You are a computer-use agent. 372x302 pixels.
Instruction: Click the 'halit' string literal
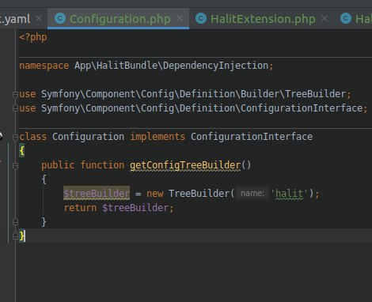click(289, 194)
